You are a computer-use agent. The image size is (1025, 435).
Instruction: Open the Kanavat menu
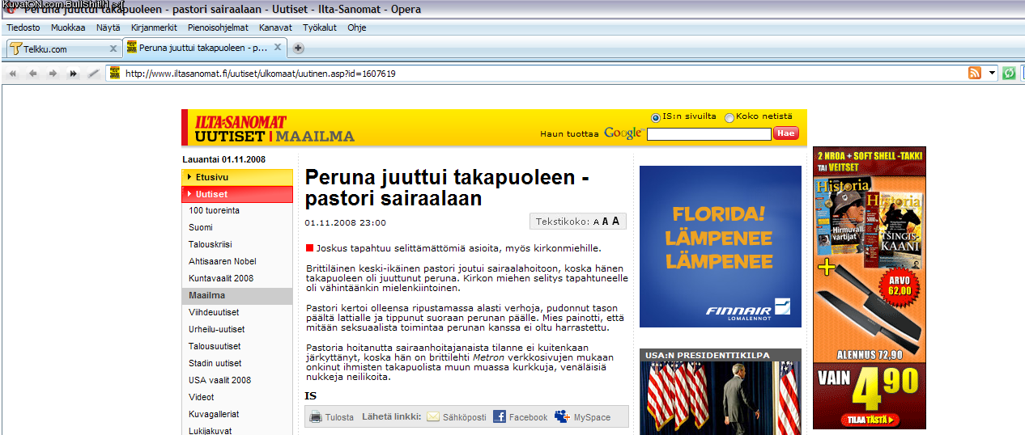275,27
